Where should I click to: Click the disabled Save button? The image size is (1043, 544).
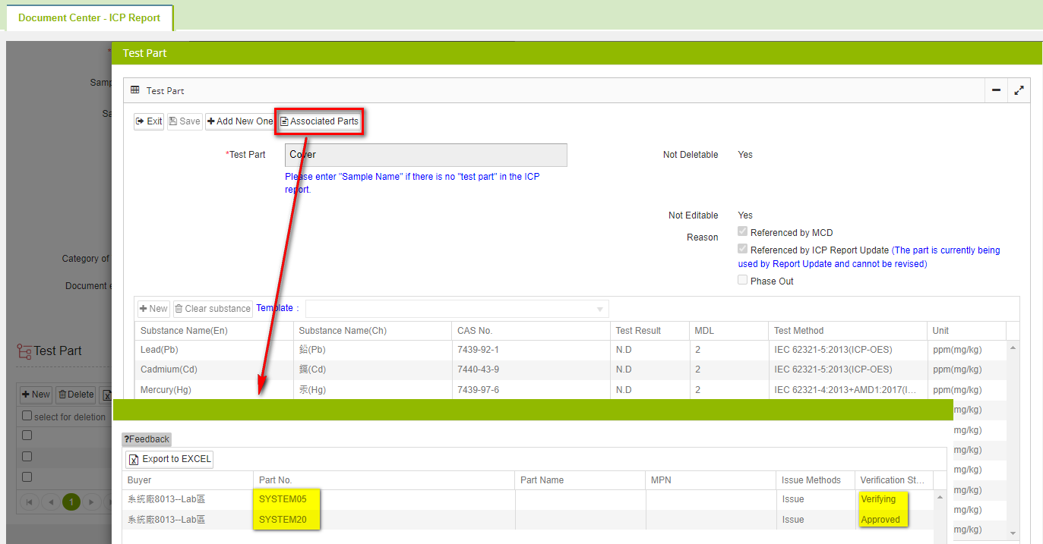pos(185,121)
